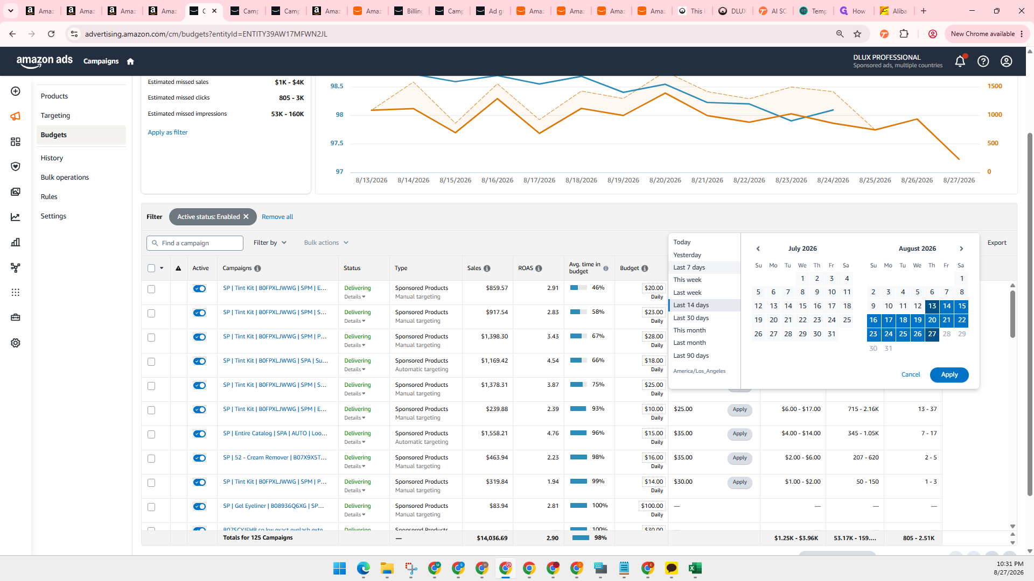Viewport: 1034px width, 581px height.
Task: Expand Details for the $1,169.42 sales row
Action: coord(355,370)
